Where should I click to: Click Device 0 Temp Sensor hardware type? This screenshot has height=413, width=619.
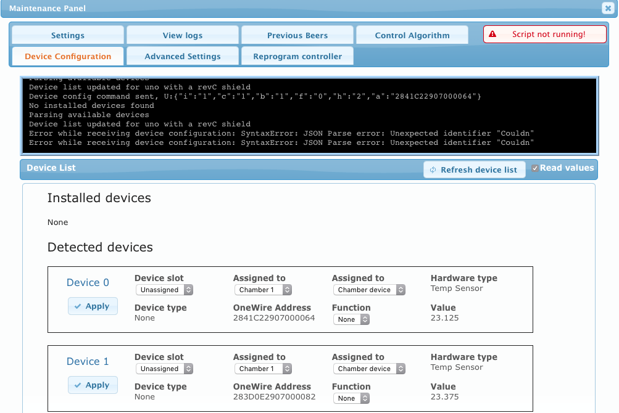[x=457, y=288]
